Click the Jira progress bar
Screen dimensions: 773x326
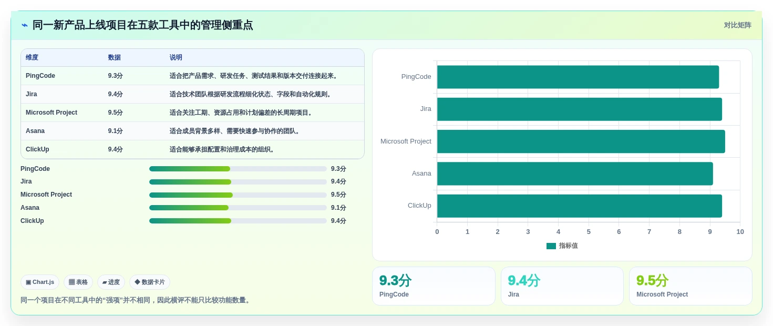238,182
